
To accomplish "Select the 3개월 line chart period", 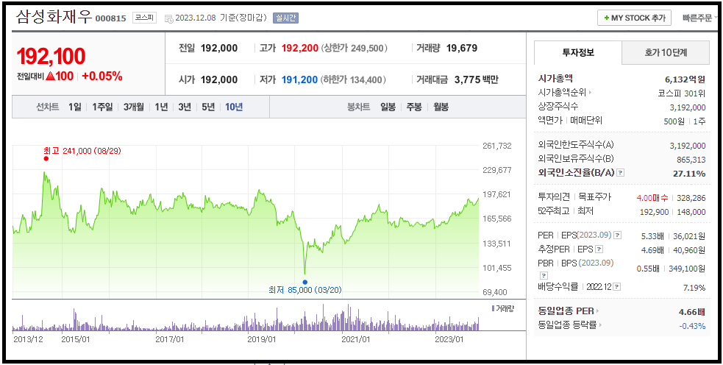I will pos(134,107).
